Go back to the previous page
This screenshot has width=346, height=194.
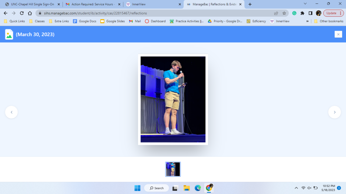click(6, 13)
